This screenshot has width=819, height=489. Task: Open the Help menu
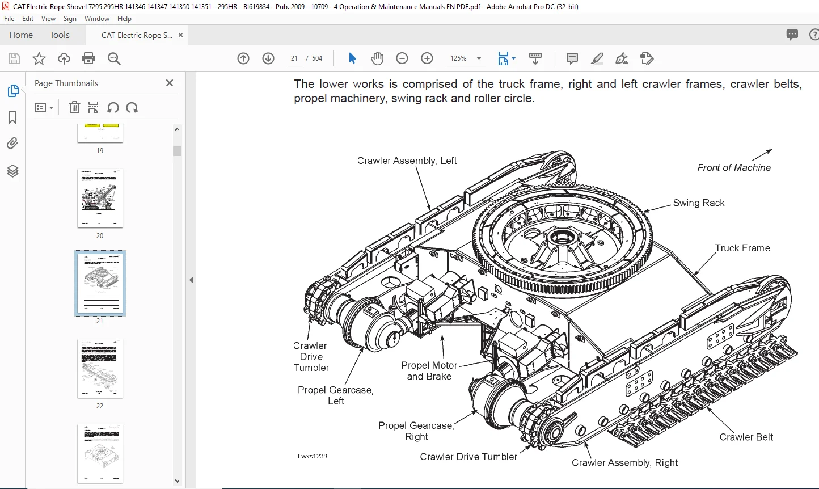124,18
